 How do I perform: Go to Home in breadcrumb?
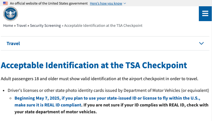tap(8, 25)
